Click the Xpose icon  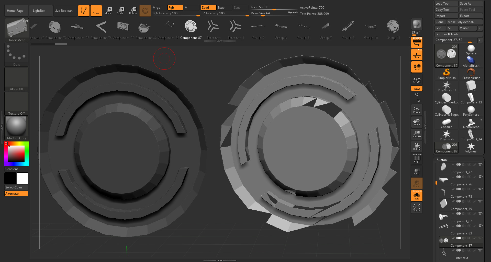[417, 208]
